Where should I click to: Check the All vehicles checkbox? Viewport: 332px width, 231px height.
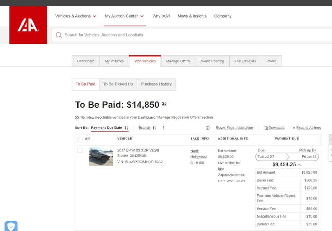(x=80, y=139)
